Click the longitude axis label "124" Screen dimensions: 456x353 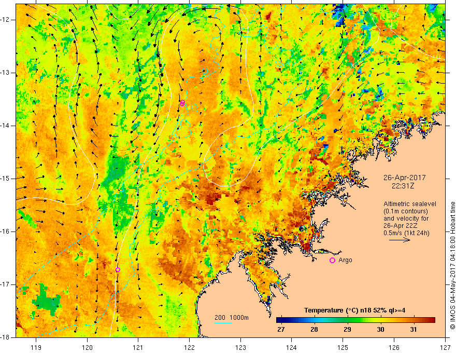click(292, 347)
